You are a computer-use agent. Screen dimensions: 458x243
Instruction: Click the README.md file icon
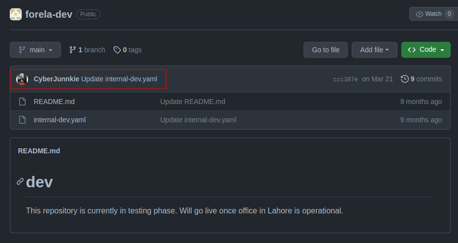tap(22, 102)
